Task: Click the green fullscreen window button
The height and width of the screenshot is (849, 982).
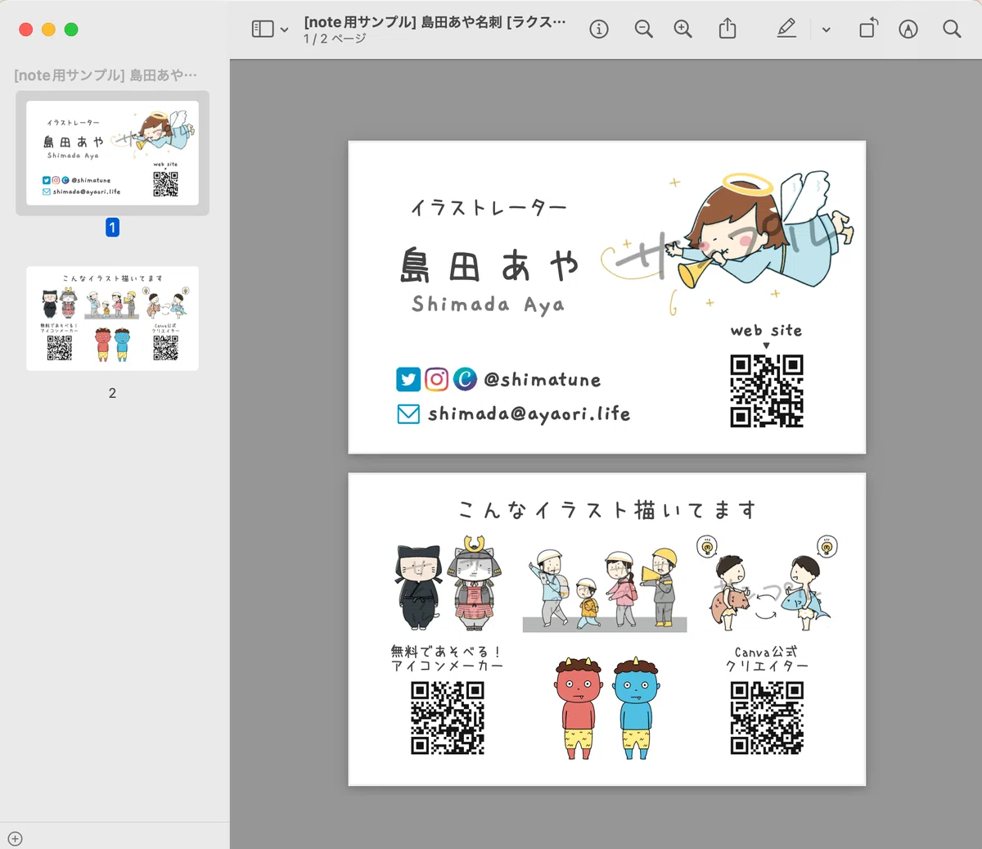Action: pos(71,29)
